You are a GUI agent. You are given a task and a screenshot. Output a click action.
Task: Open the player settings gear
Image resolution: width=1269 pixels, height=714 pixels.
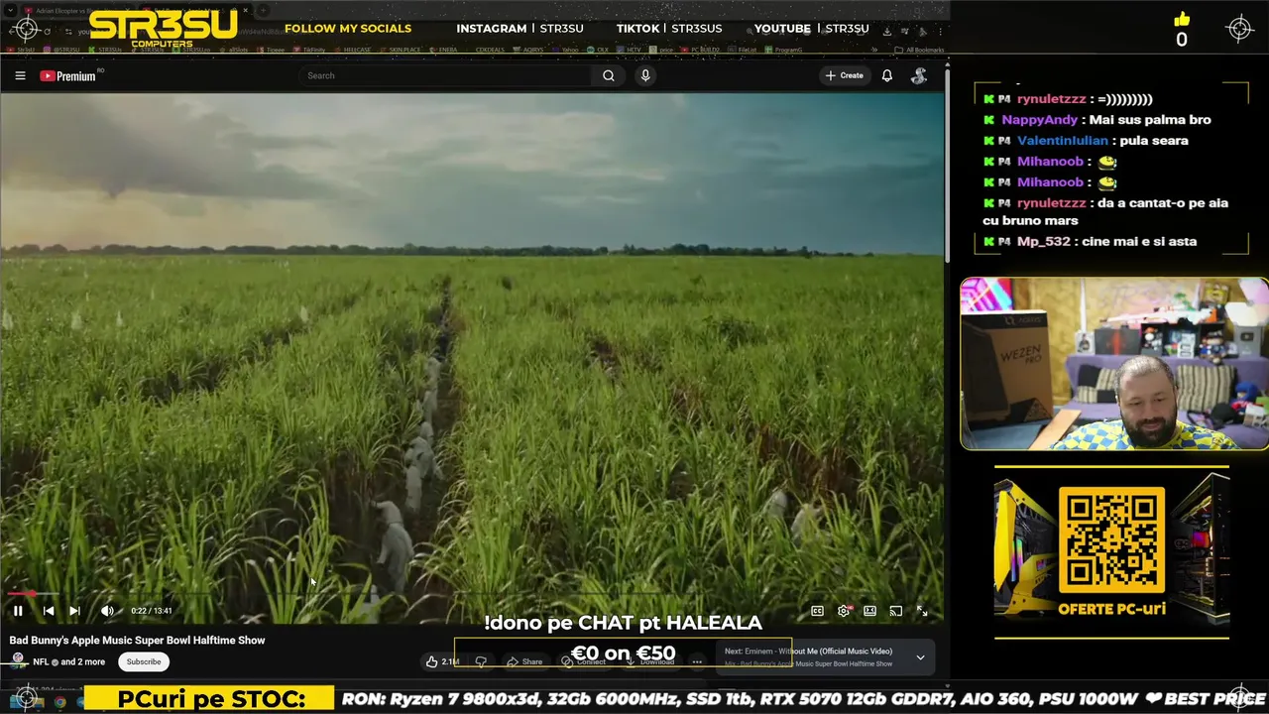pyautogui.click(x=844, y=611)
